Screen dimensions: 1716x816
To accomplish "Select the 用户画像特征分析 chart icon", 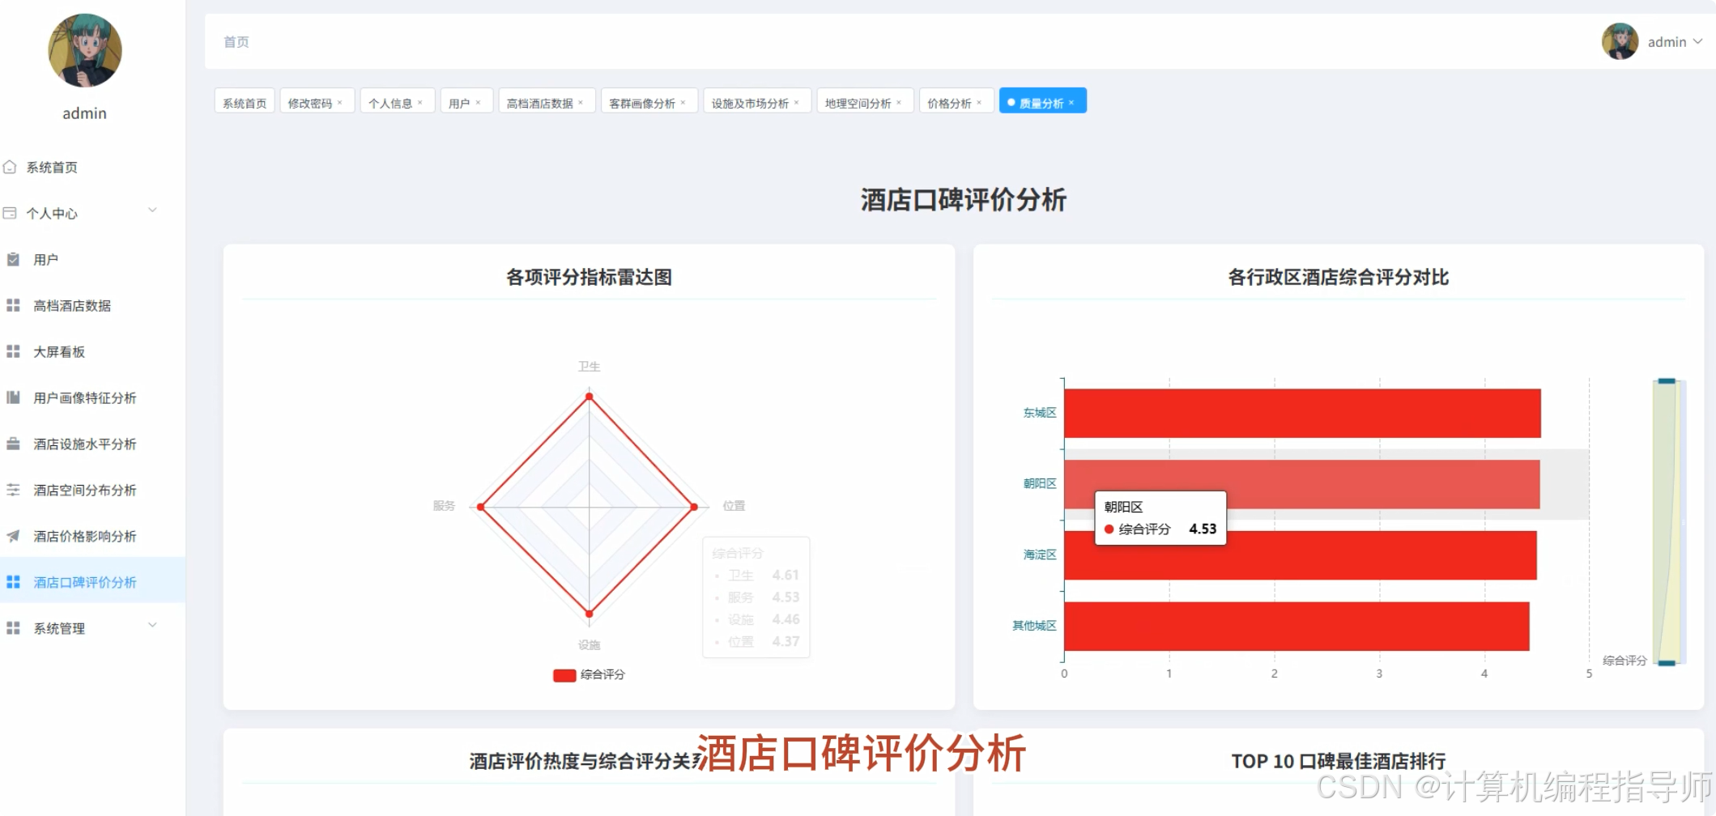I will (x=11, y=397).
